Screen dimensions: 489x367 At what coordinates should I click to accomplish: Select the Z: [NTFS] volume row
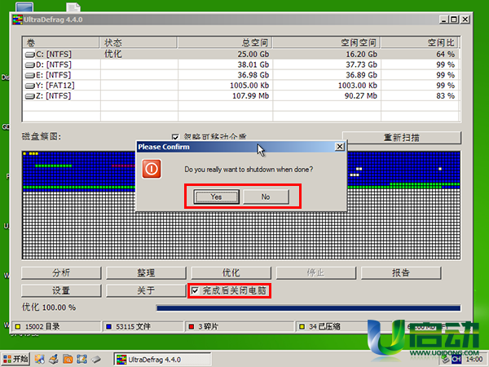point(240,95)
